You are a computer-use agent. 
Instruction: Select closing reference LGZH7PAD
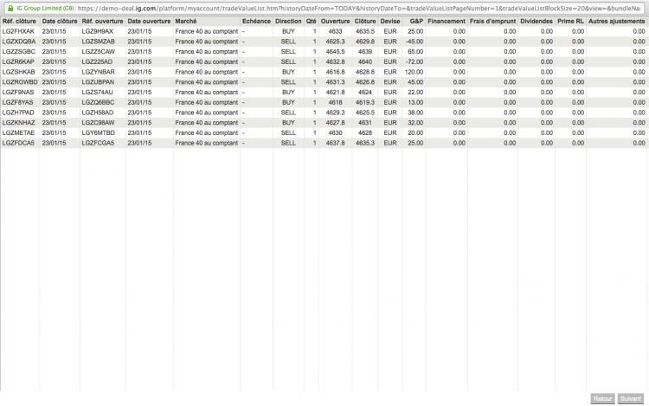click(18, 113)
